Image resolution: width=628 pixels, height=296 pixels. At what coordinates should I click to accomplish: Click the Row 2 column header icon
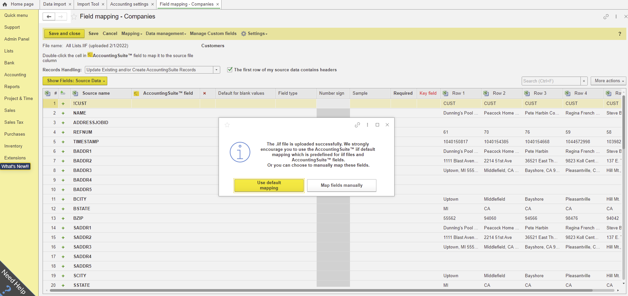pos(486,93)
